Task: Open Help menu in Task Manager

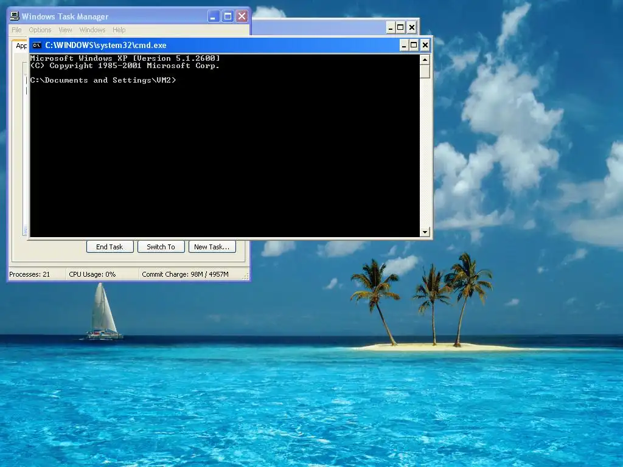Action: pos(119,30)
